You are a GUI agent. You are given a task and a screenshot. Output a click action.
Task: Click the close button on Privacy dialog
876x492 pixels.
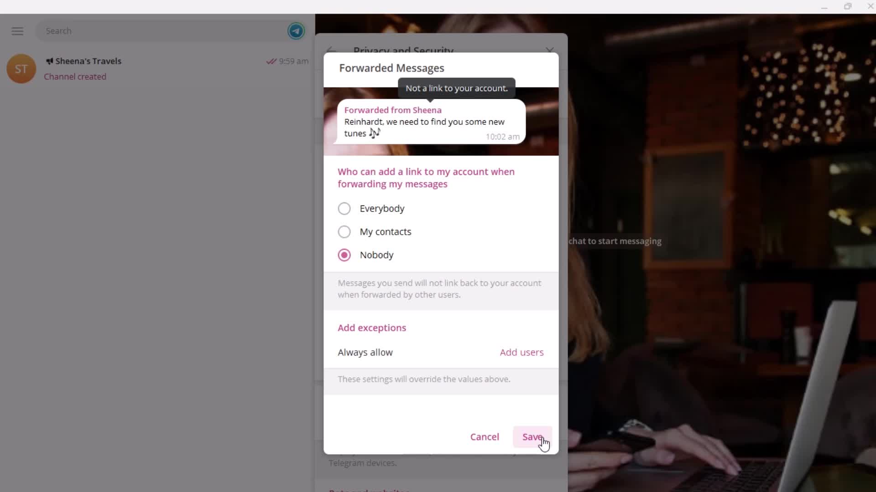[550, 51]
